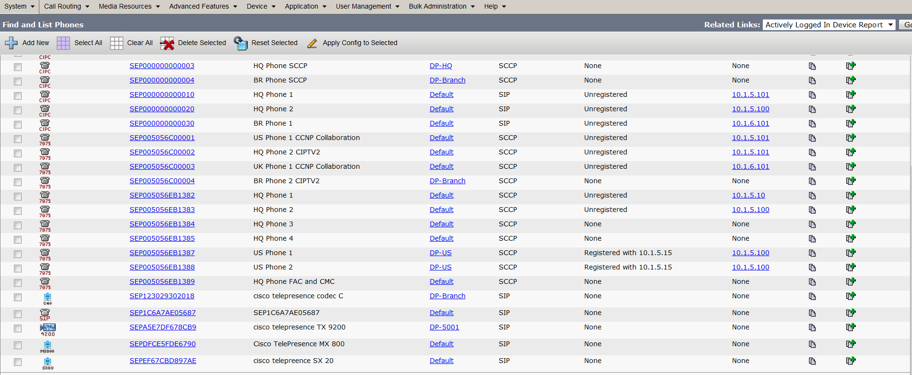Select checkbox for SEP005056EB1387
This screenshot has width=912, height=375.
pyautogui.click(x=18, y=254)
